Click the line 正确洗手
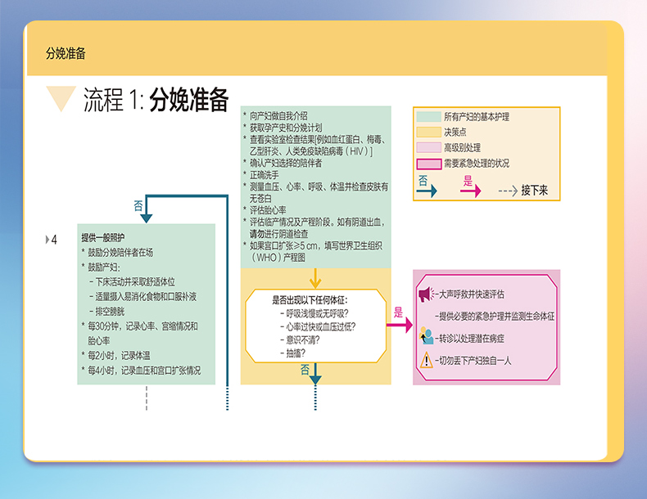This screenshot has width=647, height=499. pos(264,175)
